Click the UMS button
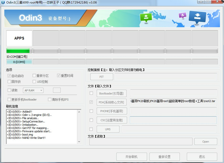This screenshot has height=163, width=224. click(108, 129)
